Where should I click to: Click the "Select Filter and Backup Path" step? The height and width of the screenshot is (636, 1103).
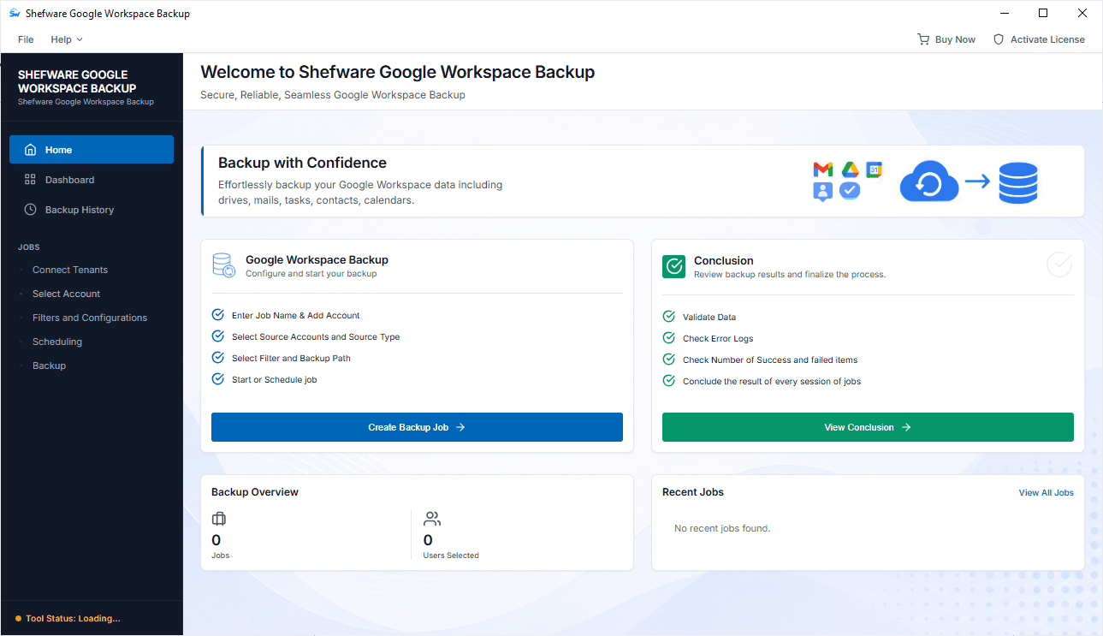click(x=291, y=358)
